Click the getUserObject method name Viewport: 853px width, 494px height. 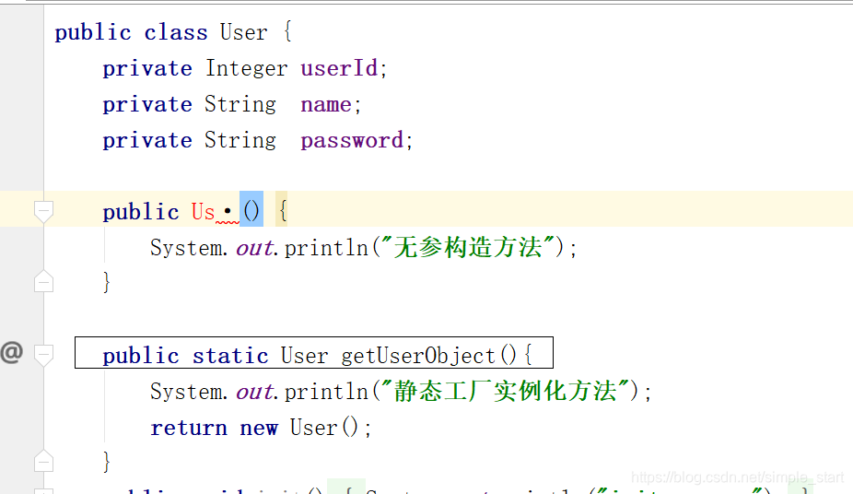418,356
